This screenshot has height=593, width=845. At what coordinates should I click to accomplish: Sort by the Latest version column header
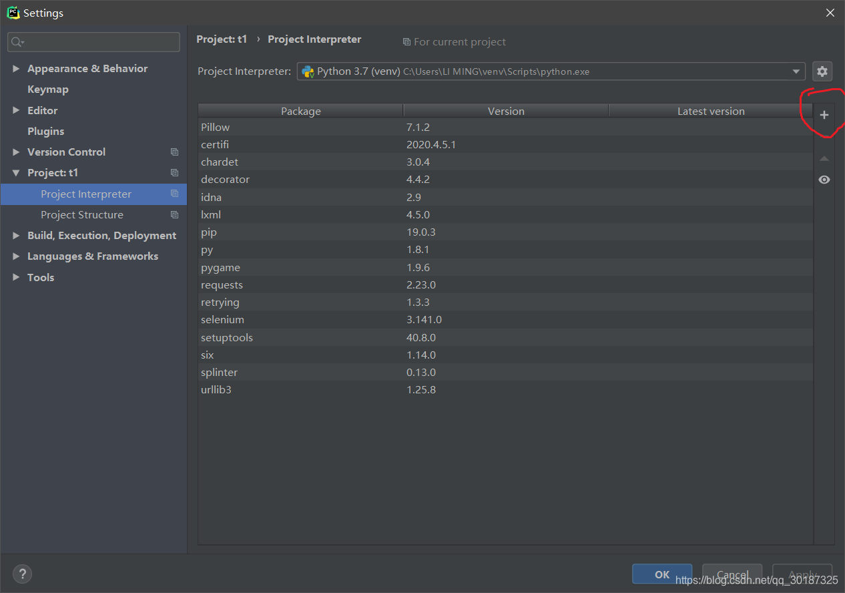pyautogui.click(x=711, y=111)
